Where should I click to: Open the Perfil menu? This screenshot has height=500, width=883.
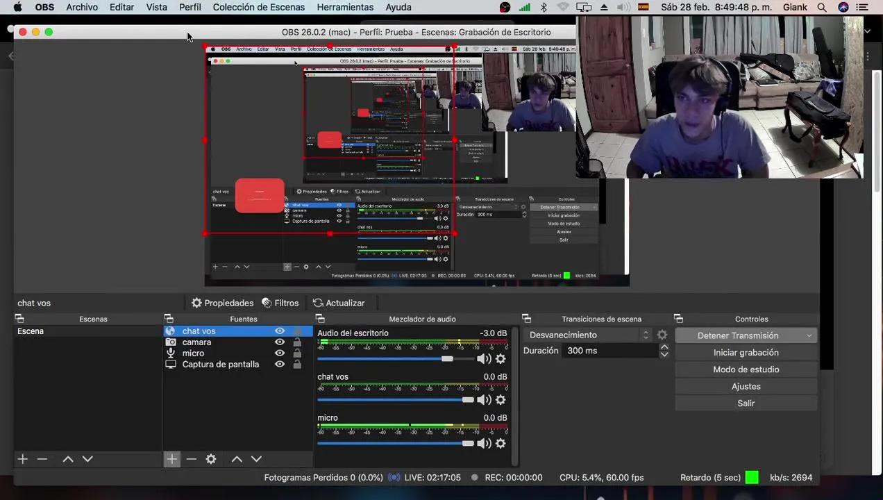(190, 7)
